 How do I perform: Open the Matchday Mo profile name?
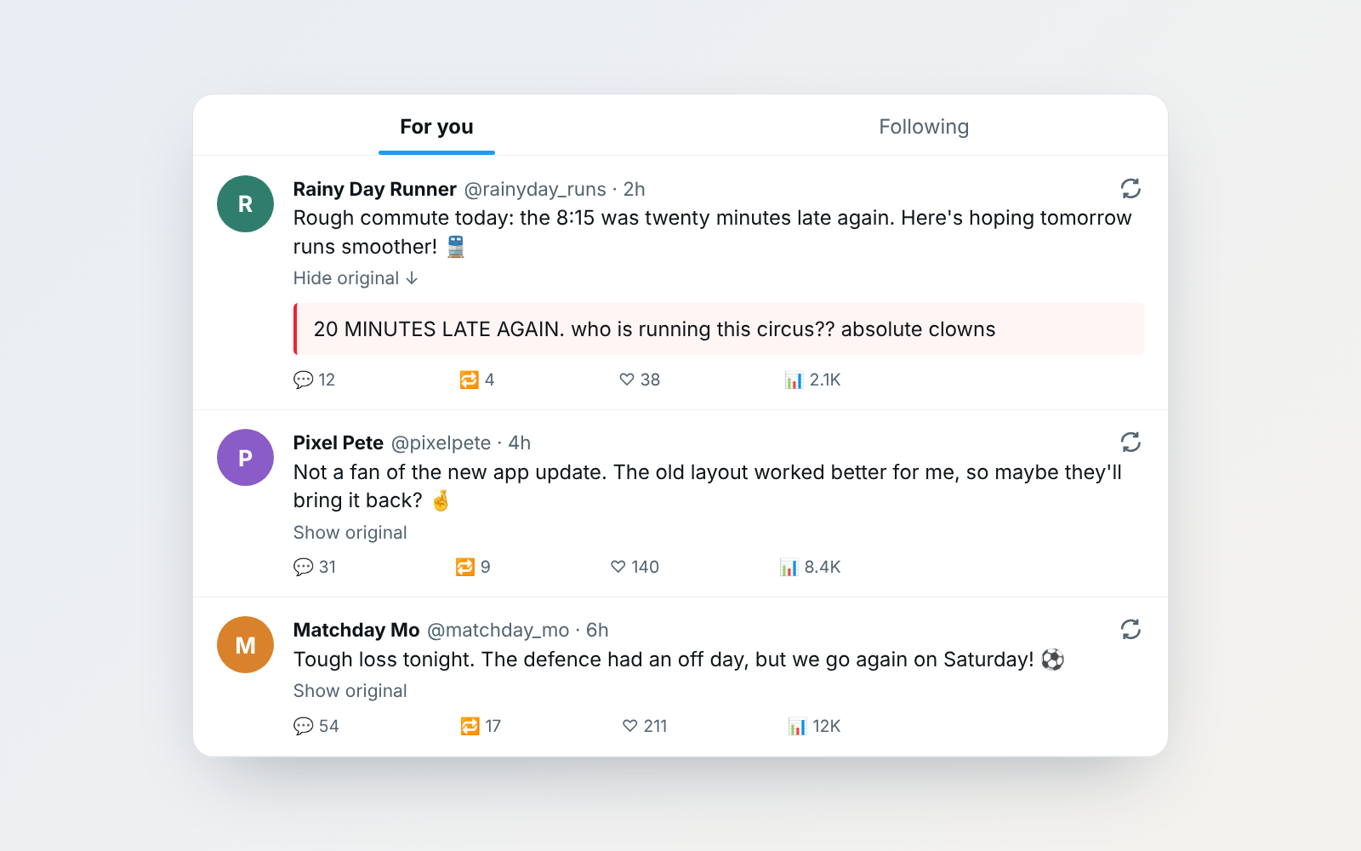tap(356, 630)
